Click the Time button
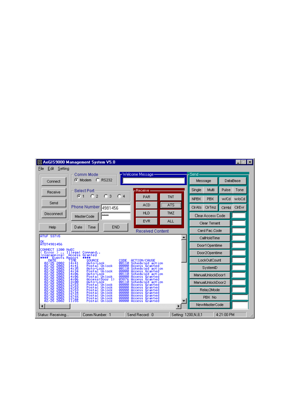294x399 pixels. point(92,227)
